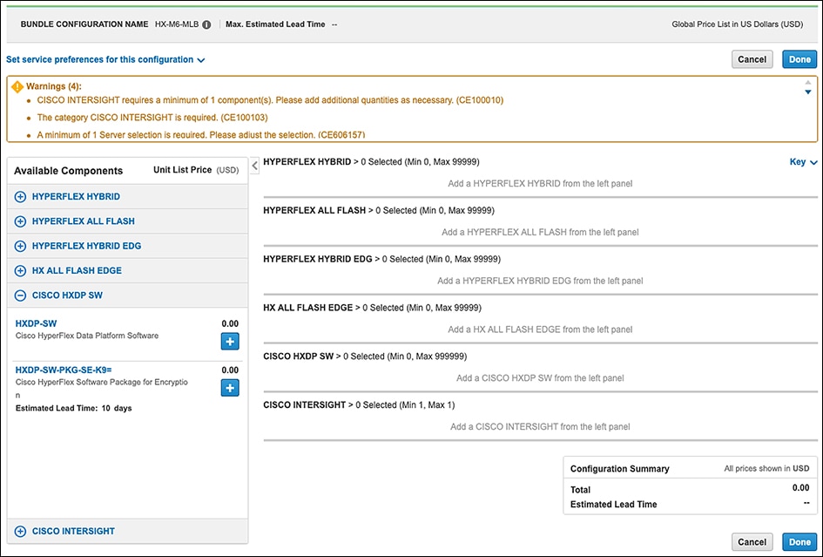Click the orange warning icon
823x557 pixels.
tap(17, 87)
